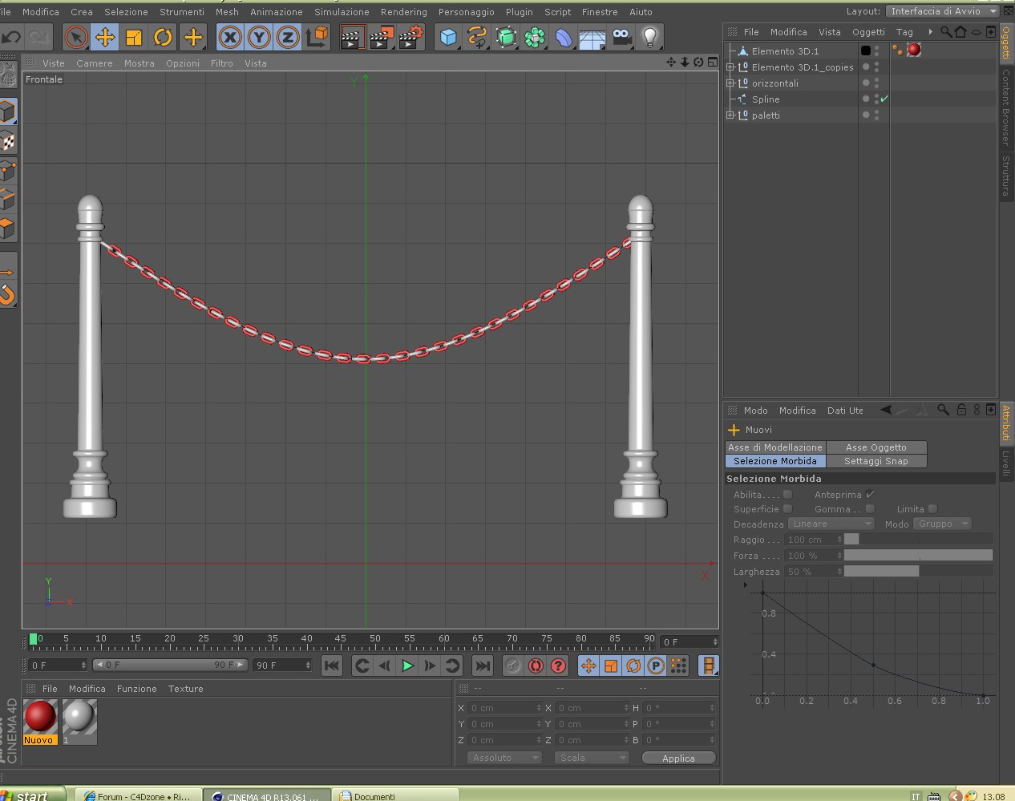Activate the Rotate tool in toolbar
This screenshot has height=801, width=1015.
[163, 37]
